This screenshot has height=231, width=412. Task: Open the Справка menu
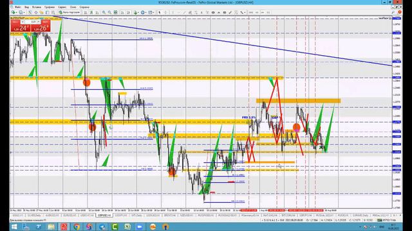point(84,7)
